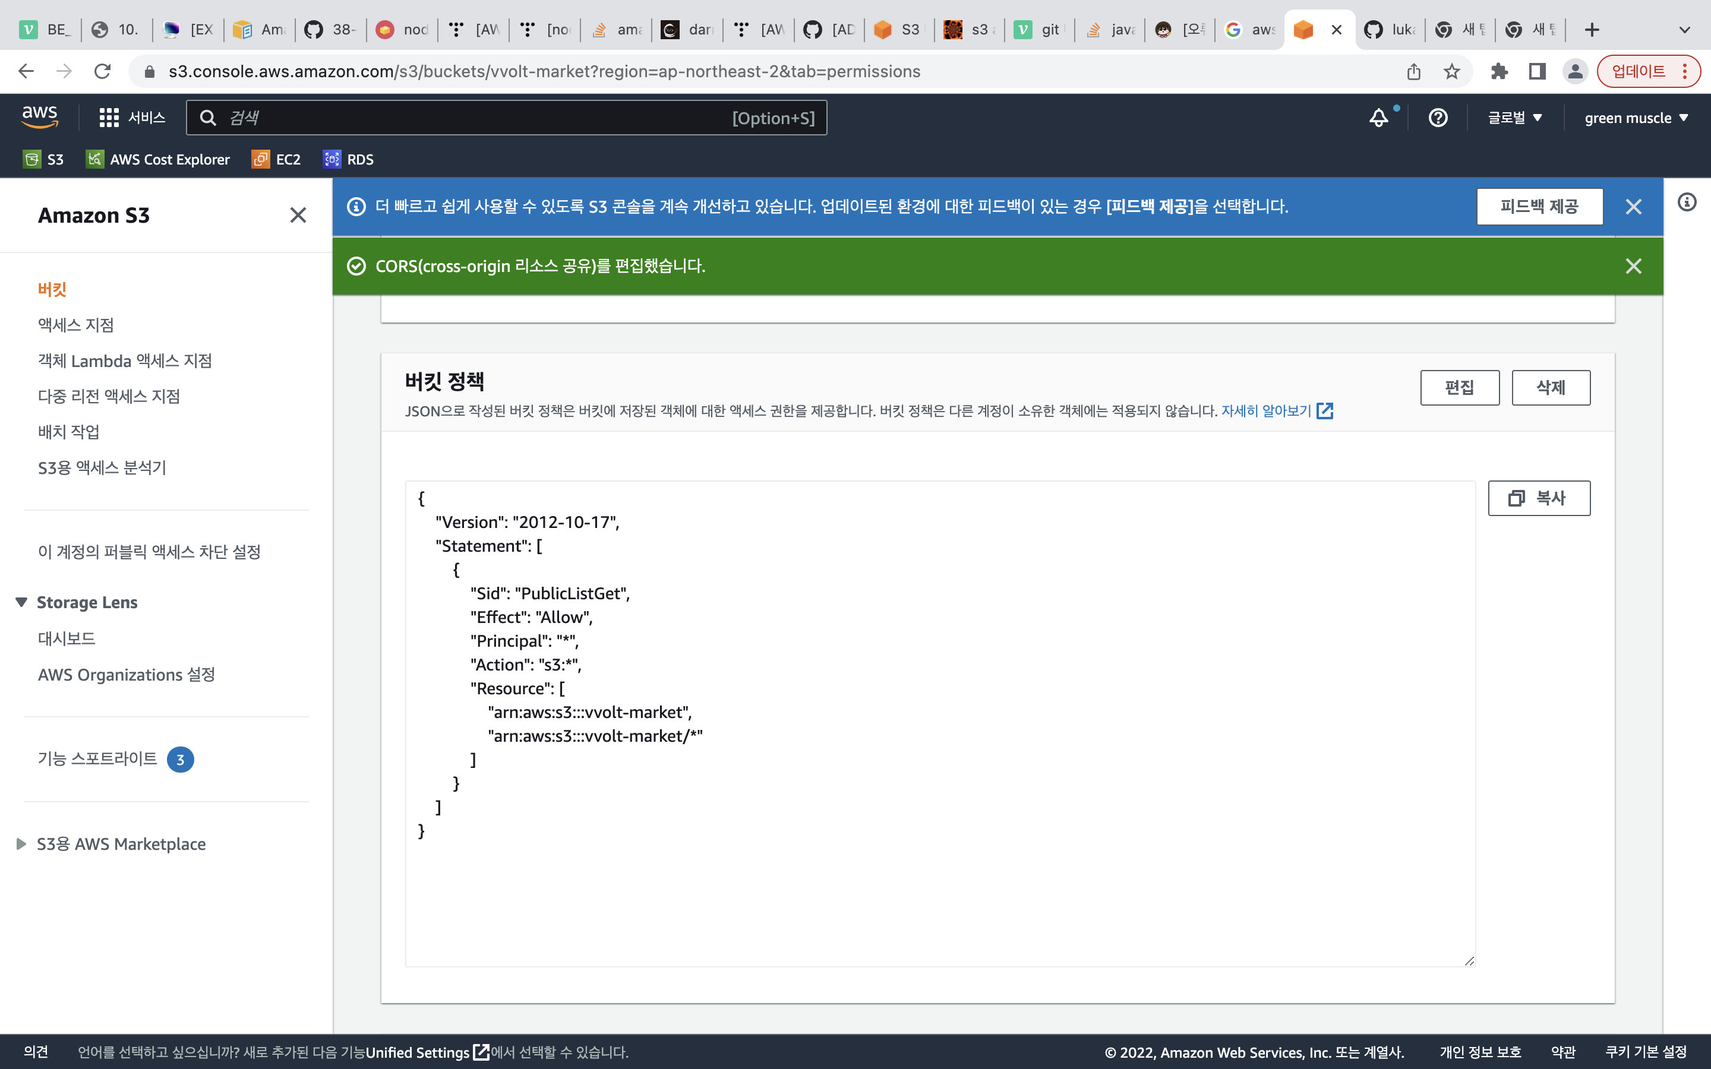Open the 자세히 알아보기 link
Image resolution: width=1711 pixels, height=1069 pixels.
(1276, 411)
